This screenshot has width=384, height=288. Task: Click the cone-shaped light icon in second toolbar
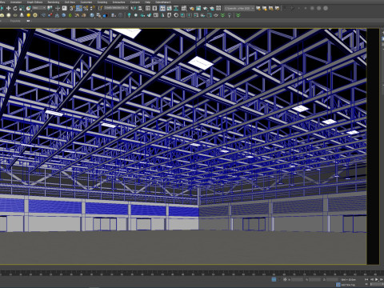[x=22, y=15]
